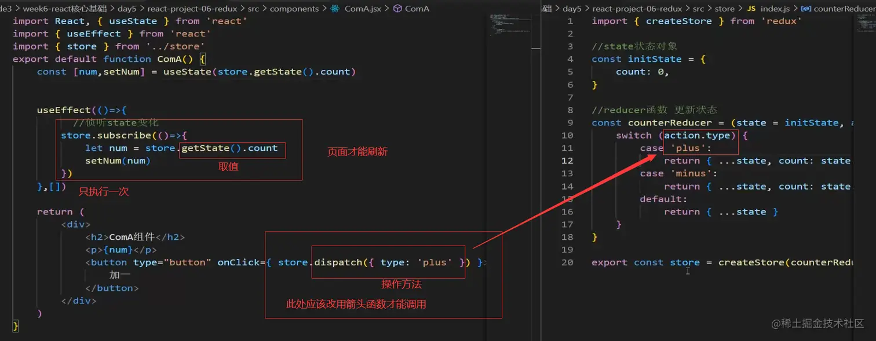Select the ComA function breadcrumb
876x341 pixels.
point(417,9)
